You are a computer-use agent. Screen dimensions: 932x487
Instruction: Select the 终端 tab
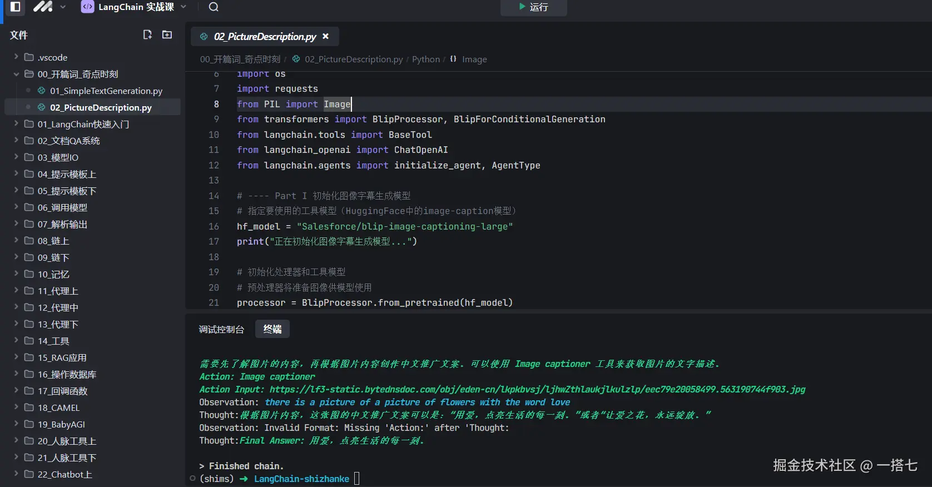[x=272, y=329]
